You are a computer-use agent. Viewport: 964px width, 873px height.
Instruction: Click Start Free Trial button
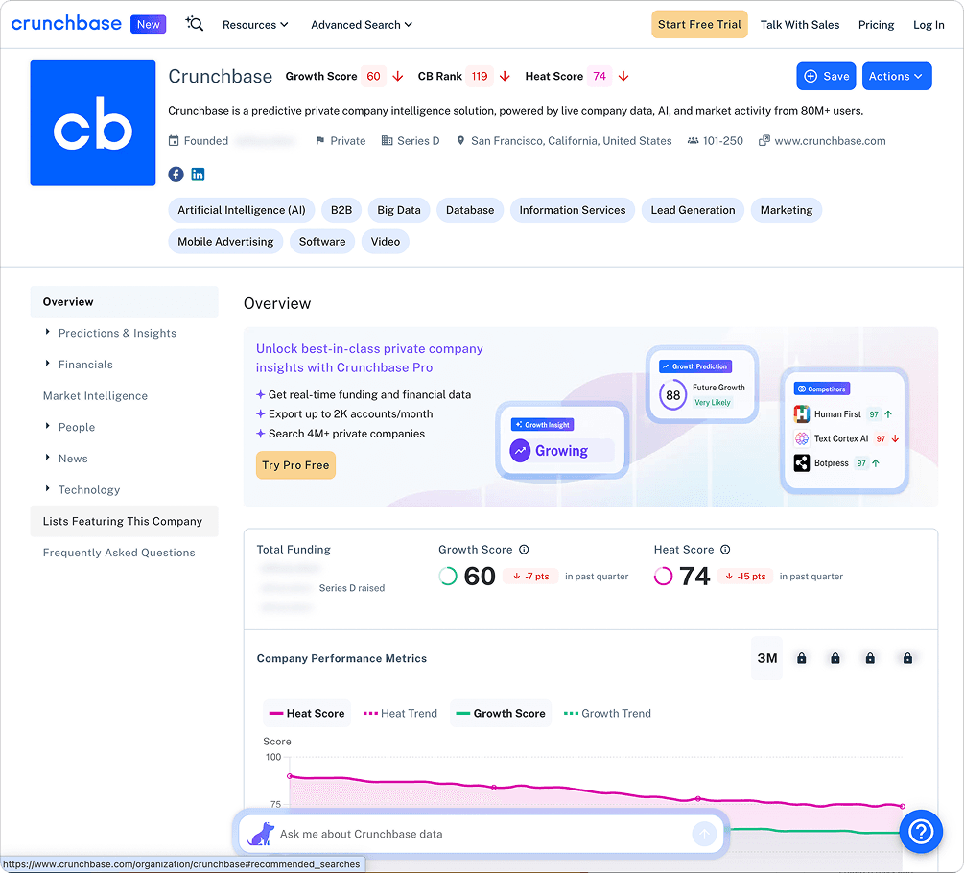(699, 24)
